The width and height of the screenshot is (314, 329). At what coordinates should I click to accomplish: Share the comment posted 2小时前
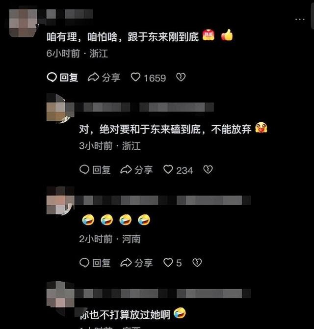[x=136, y=263]
